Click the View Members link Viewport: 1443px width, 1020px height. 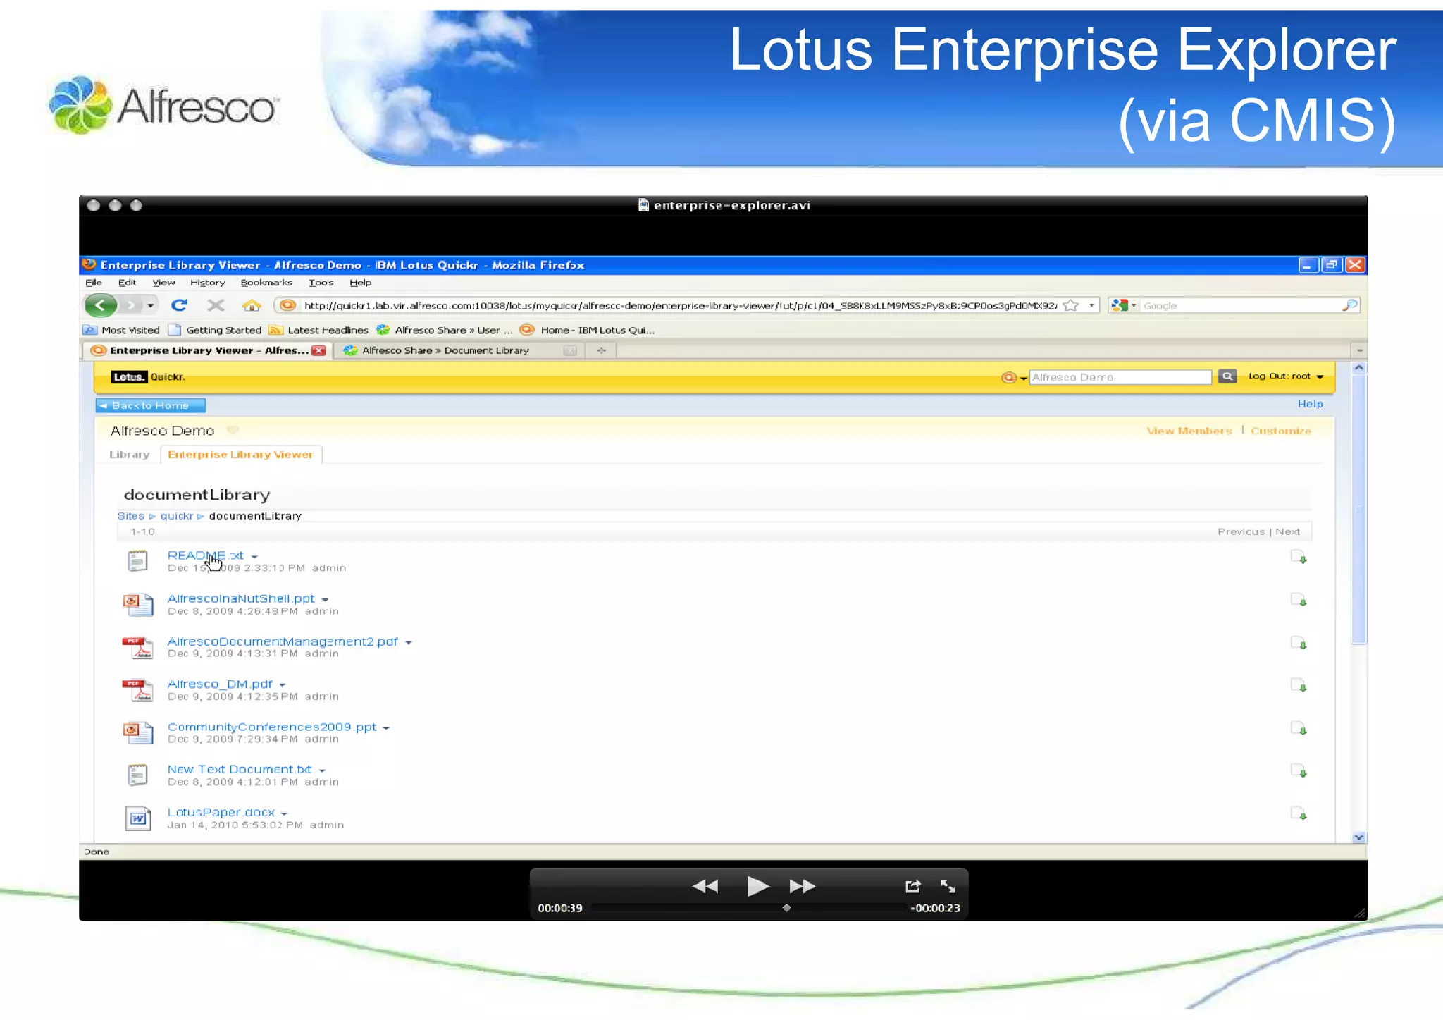point(1189,431)
